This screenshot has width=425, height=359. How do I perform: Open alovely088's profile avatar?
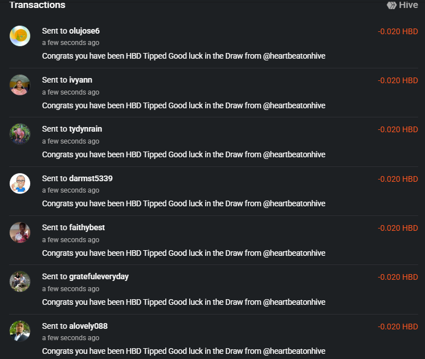[20, 331]
